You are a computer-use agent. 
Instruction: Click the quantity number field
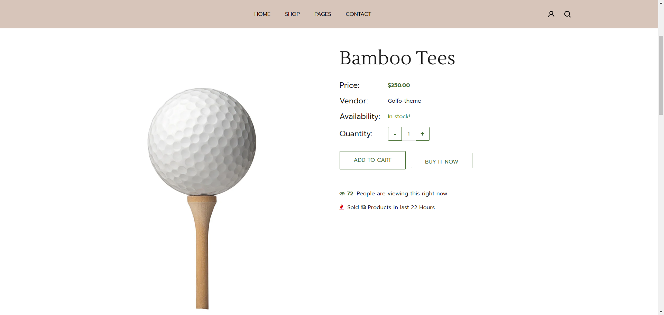point(409,134)
